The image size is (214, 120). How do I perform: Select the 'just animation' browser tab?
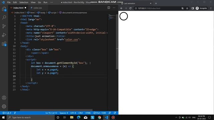(x=136, y=3)
